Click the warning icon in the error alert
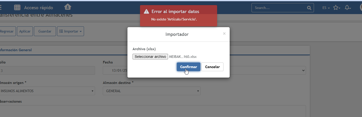The height and width of the screenshot is (117, 362). 146,12
